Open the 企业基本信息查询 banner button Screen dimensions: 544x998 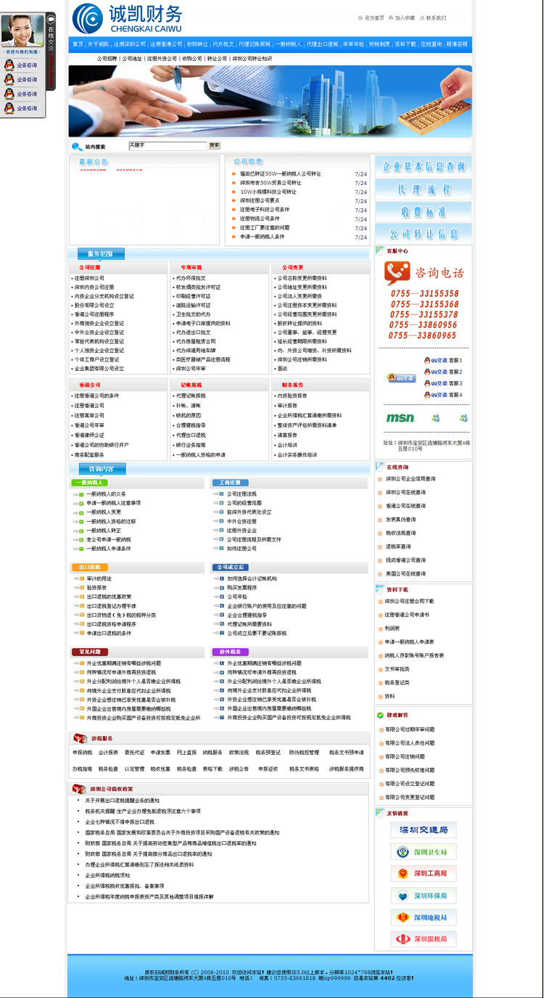coord(424,167)
